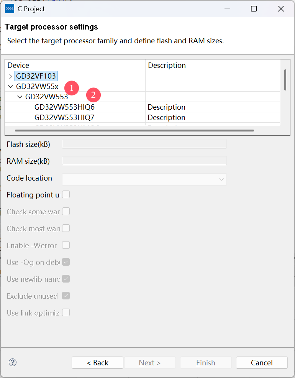
Task: Toggle Check most warnings checkbox
Action: click(x=66, y=228)
